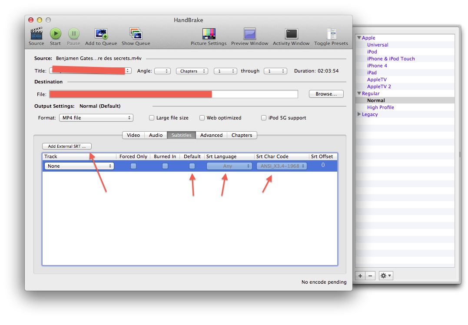Click the Track column header

(x=79, y=156)
